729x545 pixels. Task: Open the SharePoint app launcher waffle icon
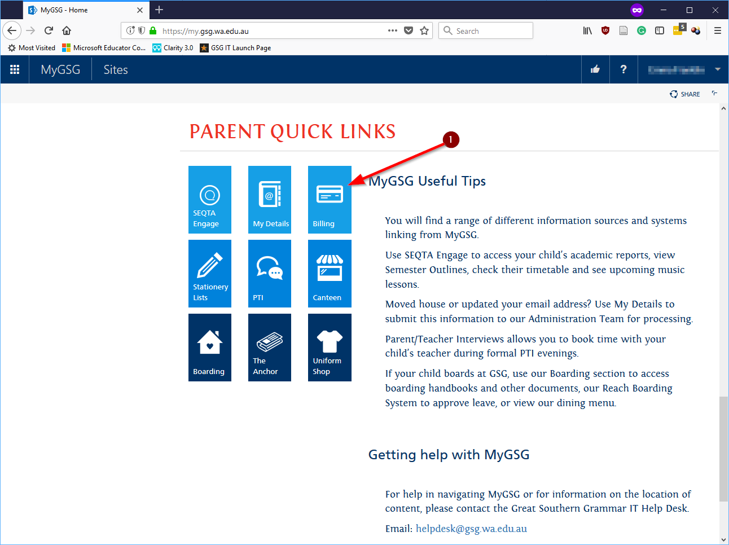(x=14, y=69)
